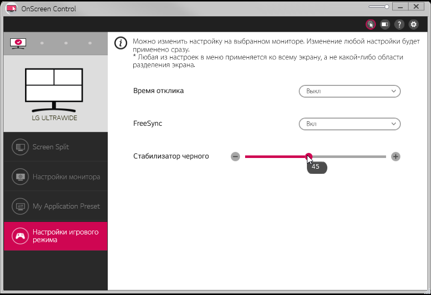Increase black stabilizer with plus button
The image size is (431, 295).
click(396, 156)
